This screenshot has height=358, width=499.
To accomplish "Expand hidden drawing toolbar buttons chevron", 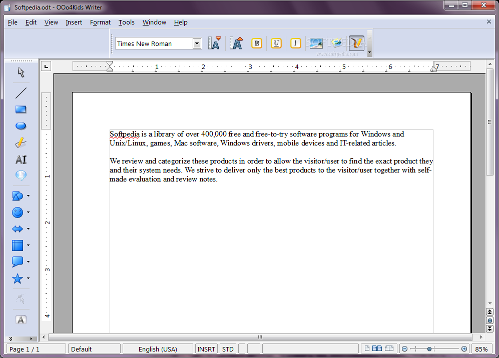I will [x=11, y=339].
